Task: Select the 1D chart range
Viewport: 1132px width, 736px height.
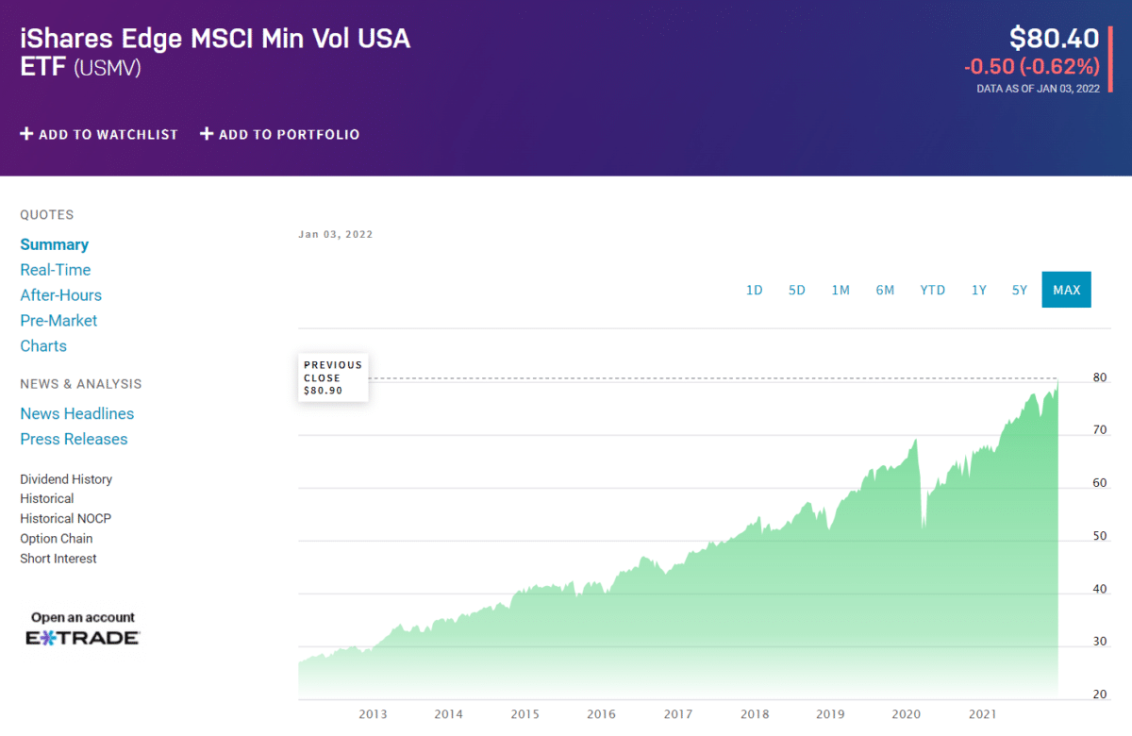Action: 755,290
